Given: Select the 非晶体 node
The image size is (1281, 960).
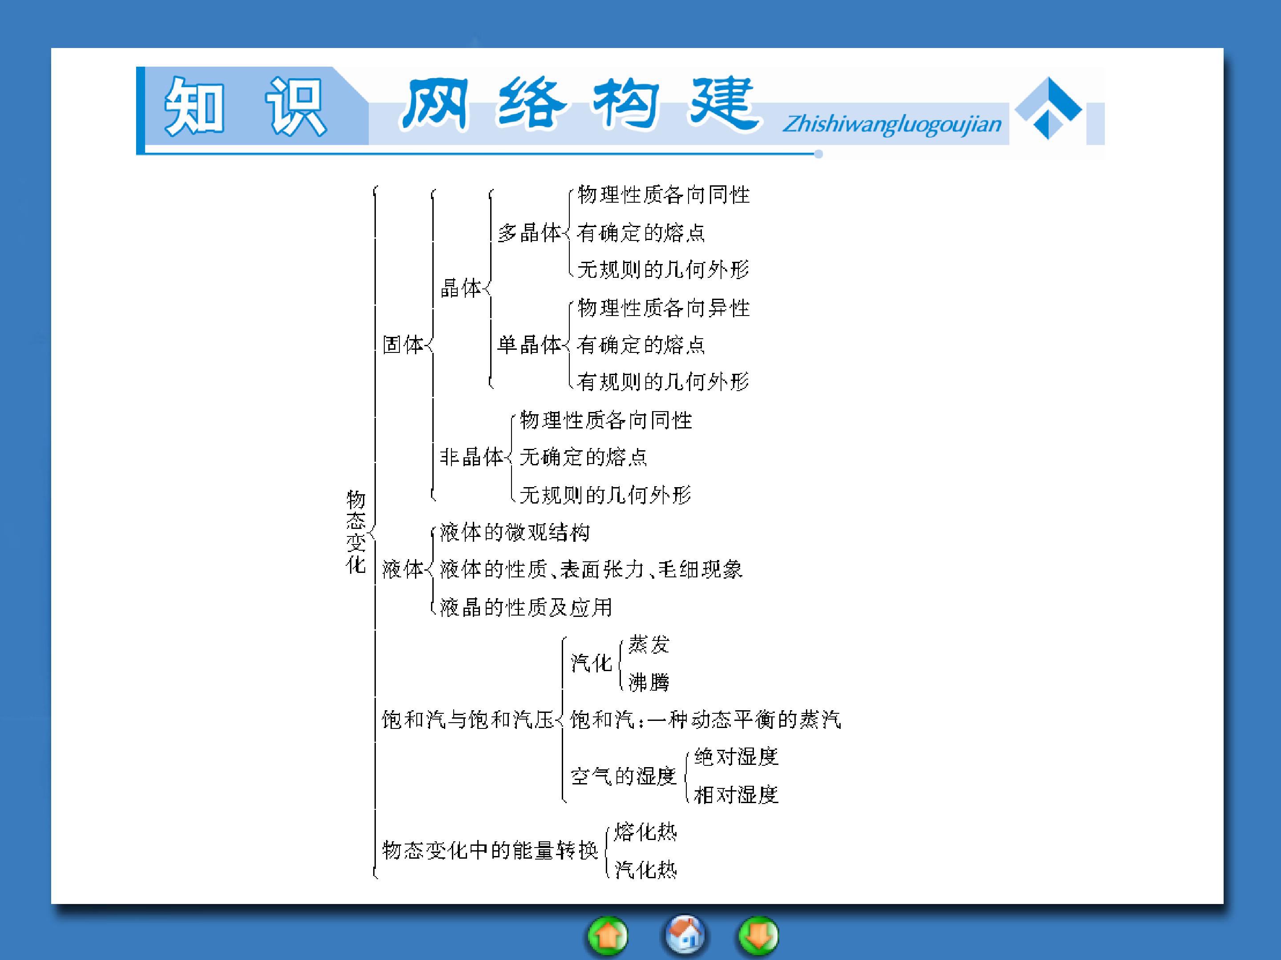Looking at the screenshot, I should point(471,457).
